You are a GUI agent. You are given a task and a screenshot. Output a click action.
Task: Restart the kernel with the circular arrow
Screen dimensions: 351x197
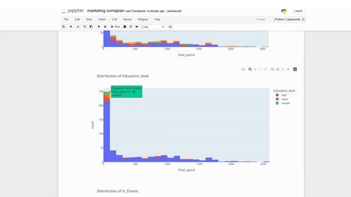[x=131, y=27]
